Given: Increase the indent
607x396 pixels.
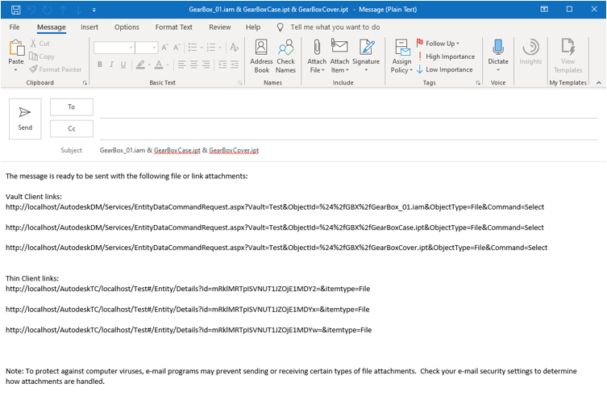Looking at the screenshot, I should pos(235,65).
